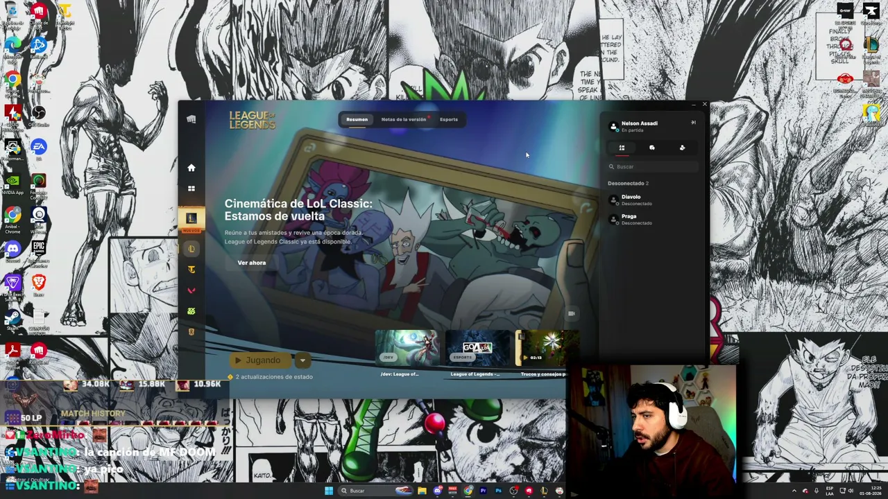The width and height of the screenshot is (888, 499).
Task: Open EA app desktop shortcut
Action: pyautogui.click(x=39, y=148)
